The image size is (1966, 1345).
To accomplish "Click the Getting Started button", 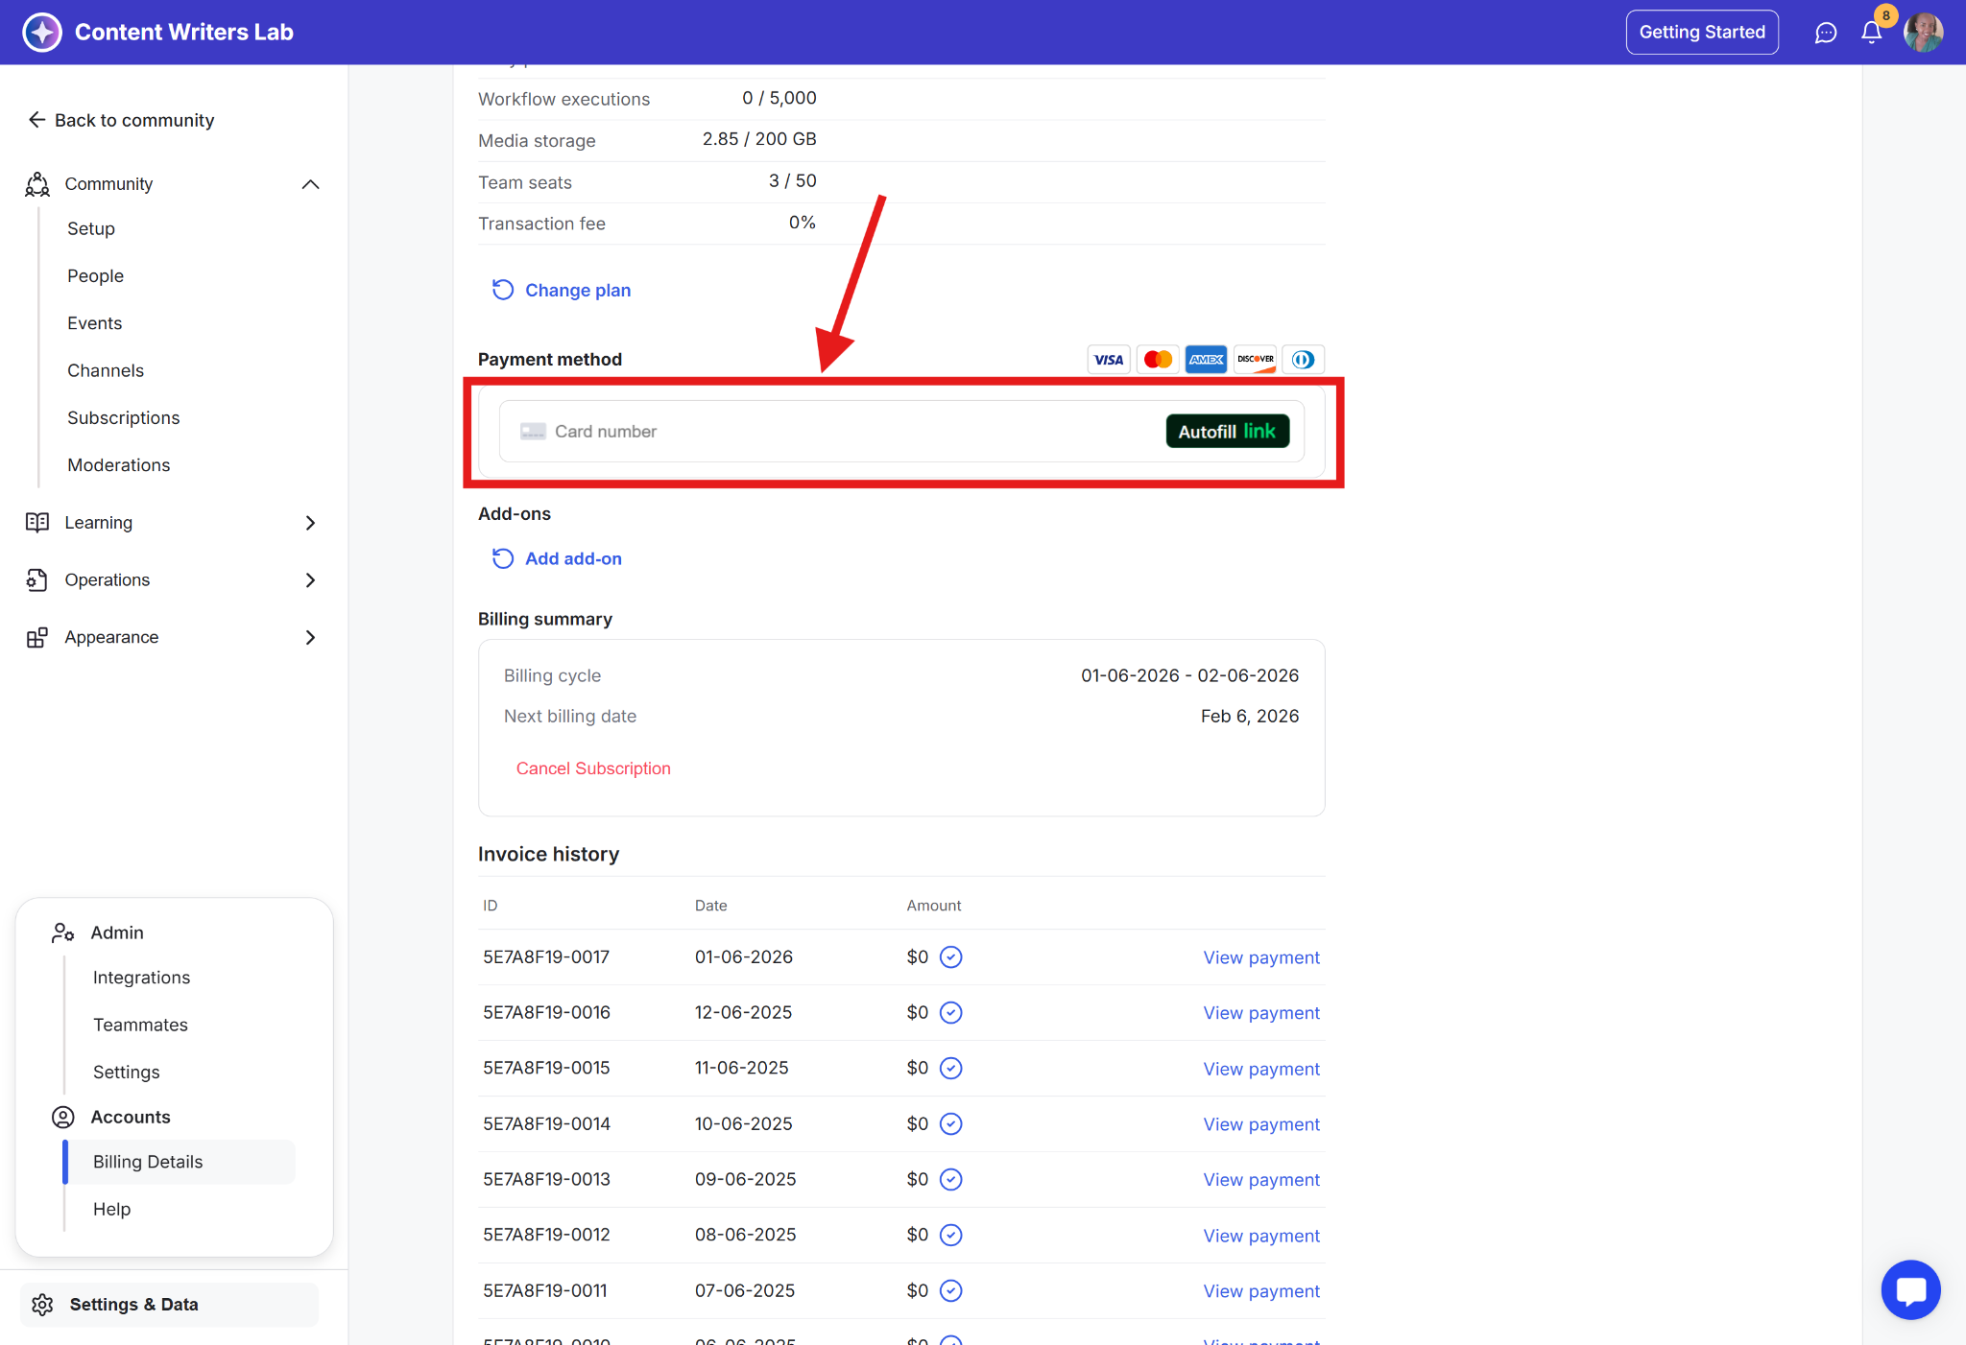I will click(x=1701, y=33).
